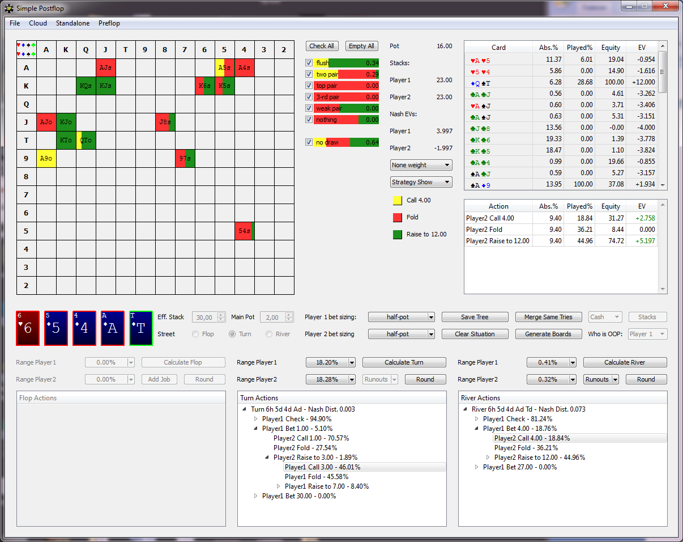Click the Empty All button
The width and height of the screenshot is (683, 542).
pyautogui.click(x=361, y=46)
